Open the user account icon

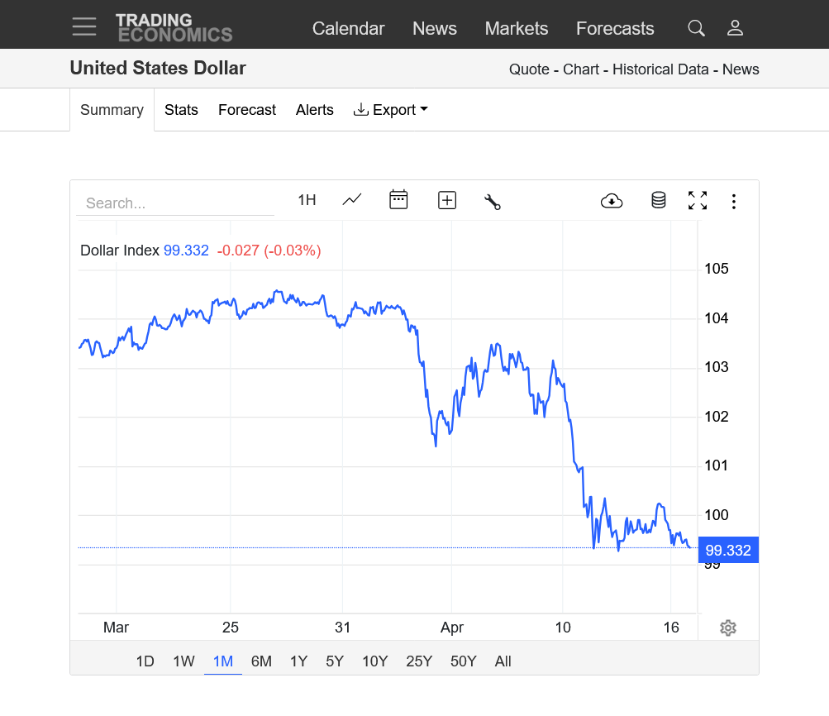coord(735,28)
